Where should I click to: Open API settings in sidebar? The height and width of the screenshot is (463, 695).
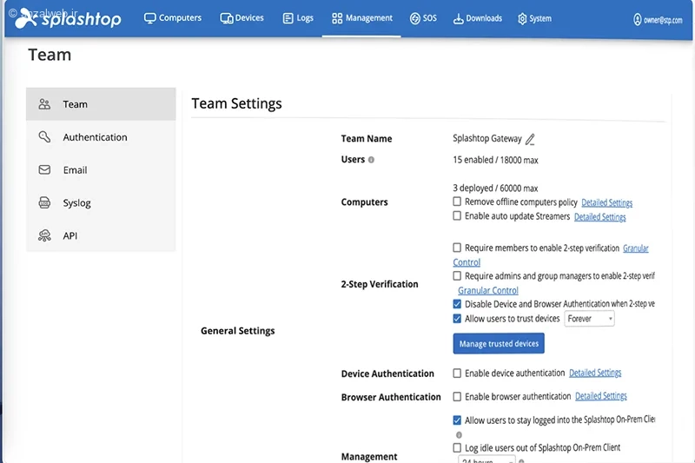pyautogui.click(x=101, y=235)
